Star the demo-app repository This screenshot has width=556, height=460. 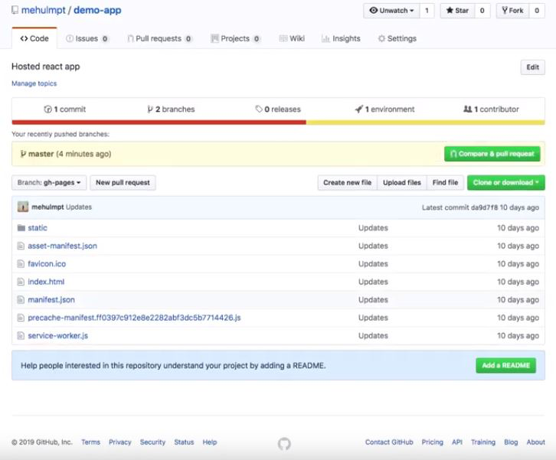457,11
